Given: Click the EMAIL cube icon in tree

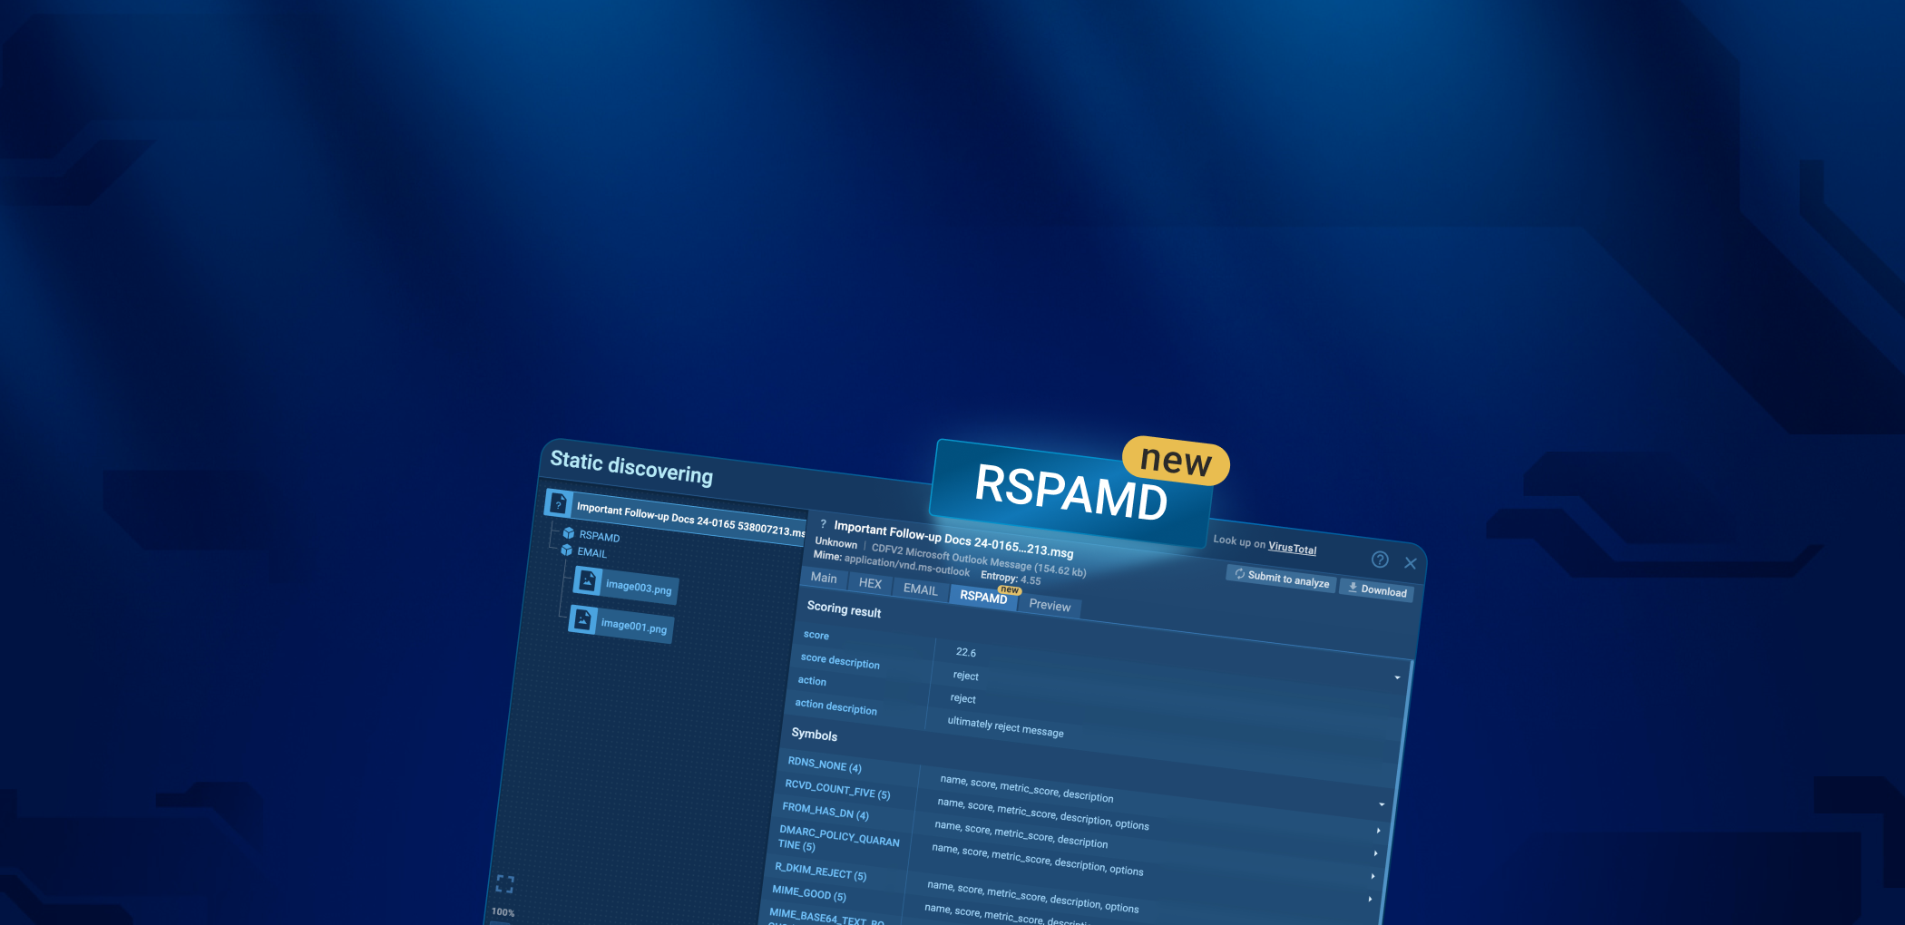Looking at the screenshot, I should (566, 550).
